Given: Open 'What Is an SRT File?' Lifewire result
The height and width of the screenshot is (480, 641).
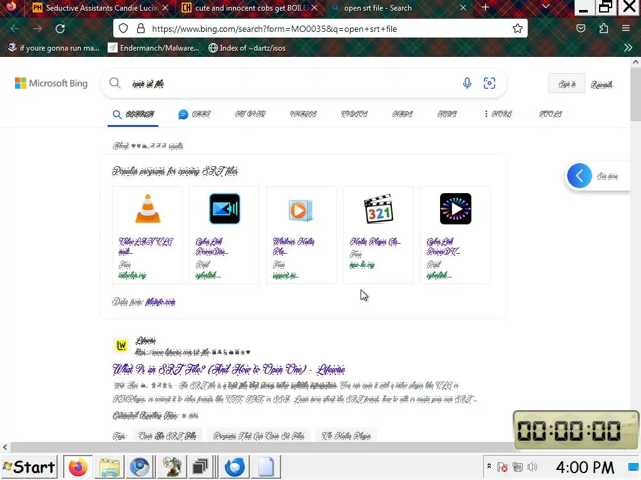Looking at the screenshot, I should 228,370.
